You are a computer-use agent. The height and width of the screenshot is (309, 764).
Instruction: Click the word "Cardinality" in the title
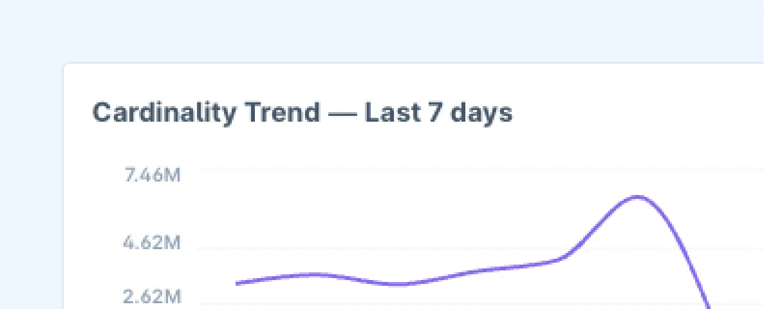coord(164,113)
